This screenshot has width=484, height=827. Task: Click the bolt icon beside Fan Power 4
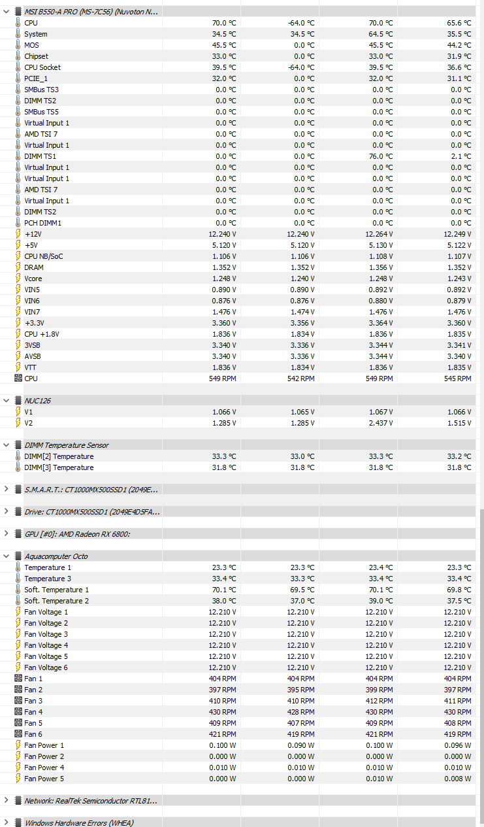18,768
